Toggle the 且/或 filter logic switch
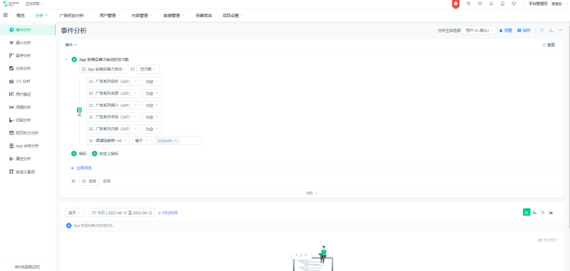Image resolution: width=570 pixels, height=271 pixels. click(79, 112)
